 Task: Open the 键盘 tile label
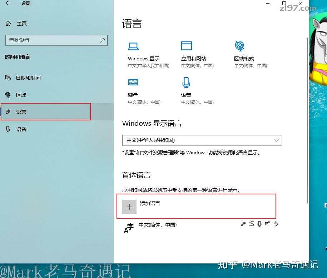click(133, 95)
